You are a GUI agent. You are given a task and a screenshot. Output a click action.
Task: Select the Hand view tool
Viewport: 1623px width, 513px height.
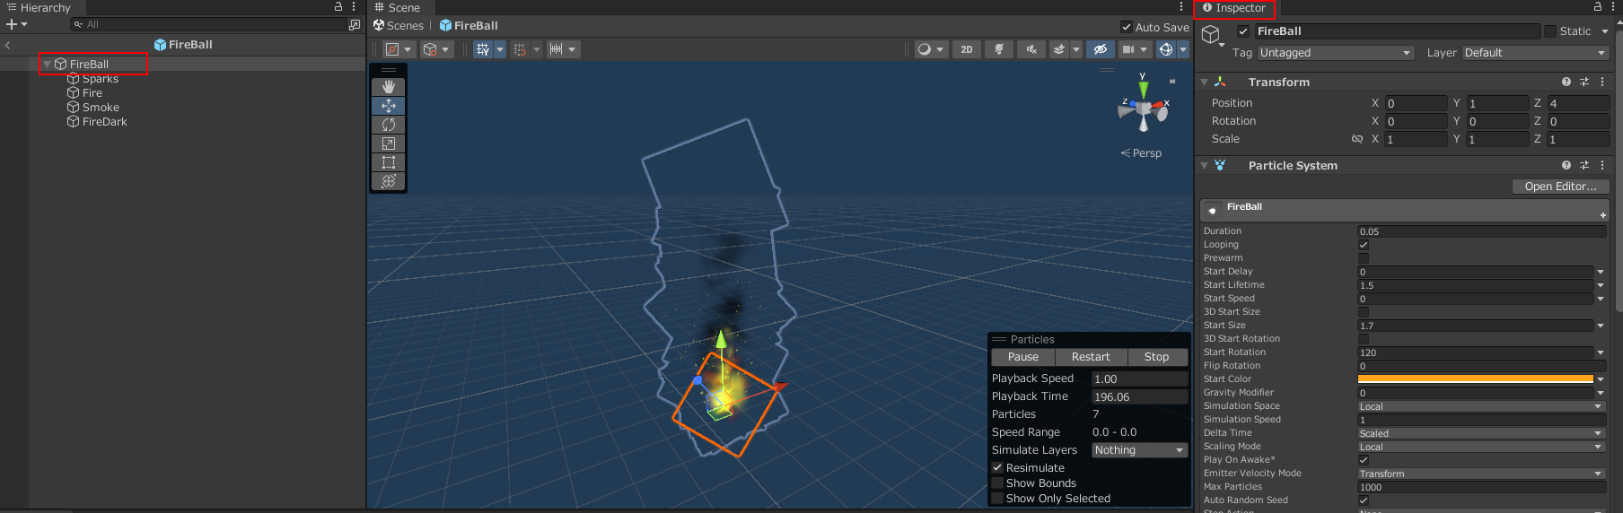click(x=388, y=87)
